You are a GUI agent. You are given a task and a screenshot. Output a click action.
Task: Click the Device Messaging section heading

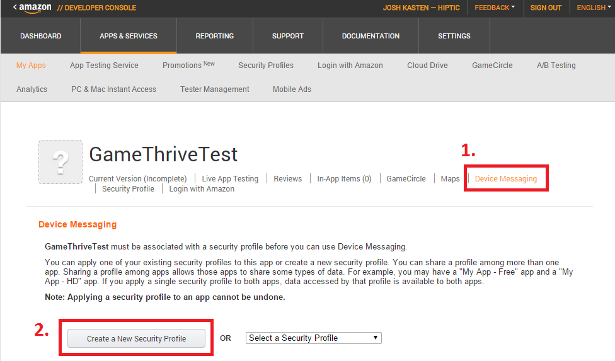[78, 224]
